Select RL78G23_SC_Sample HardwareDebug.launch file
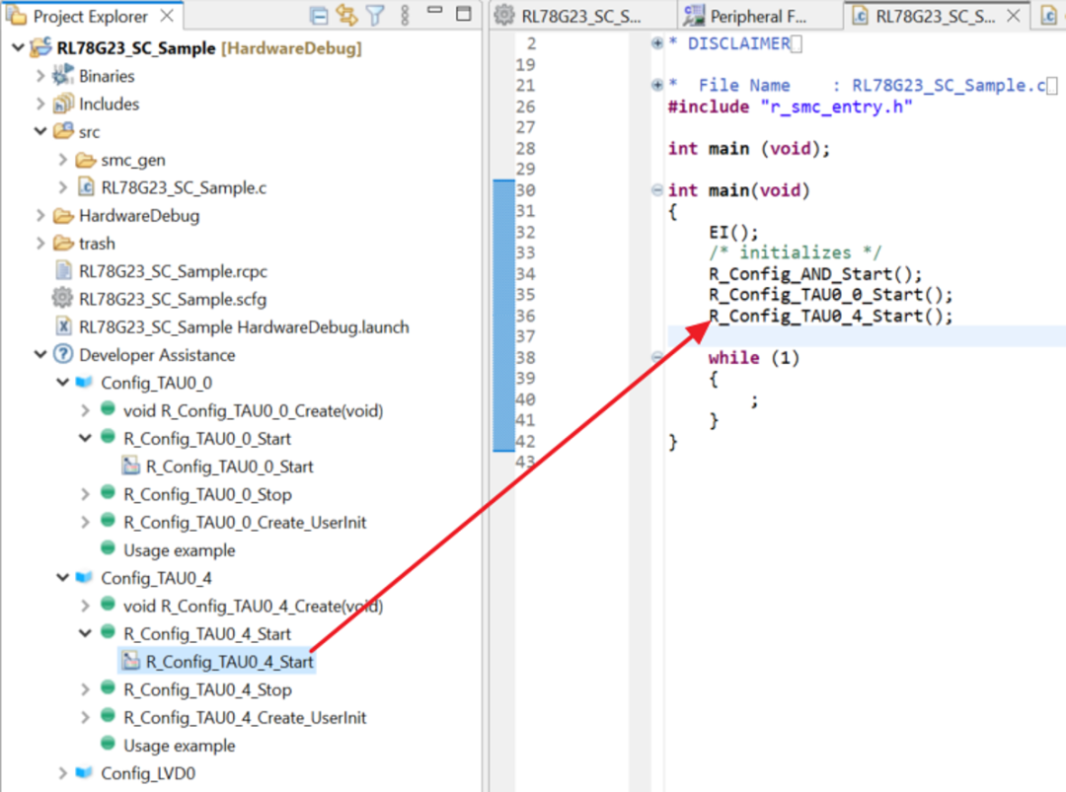 [x=244, y=326]
